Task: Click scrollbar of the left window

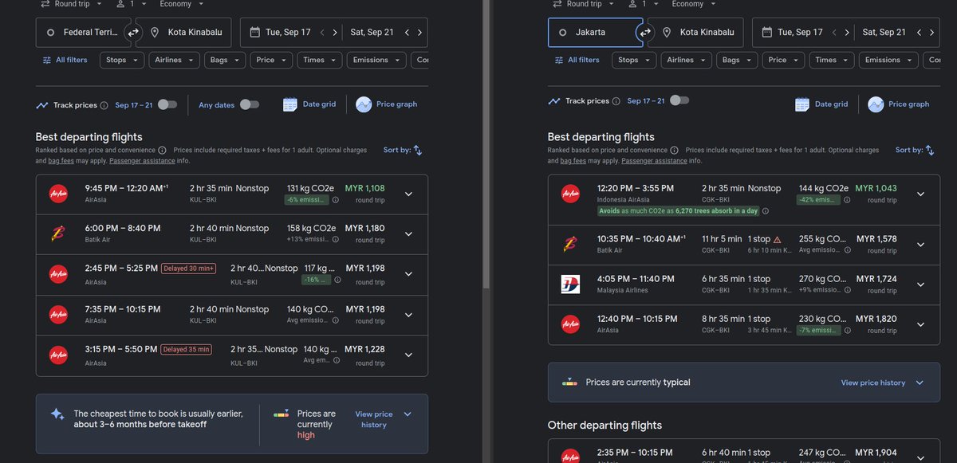Action: pos(485,143)
